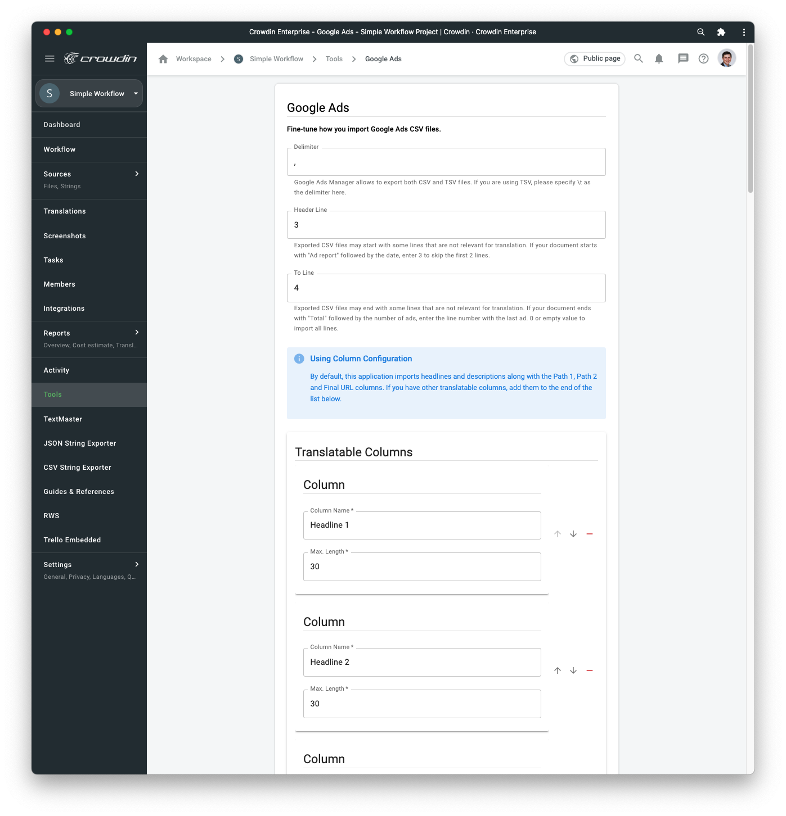Open Members in sidebar
786x816 pixels.
pyautogui.click(x=89, y=284)
